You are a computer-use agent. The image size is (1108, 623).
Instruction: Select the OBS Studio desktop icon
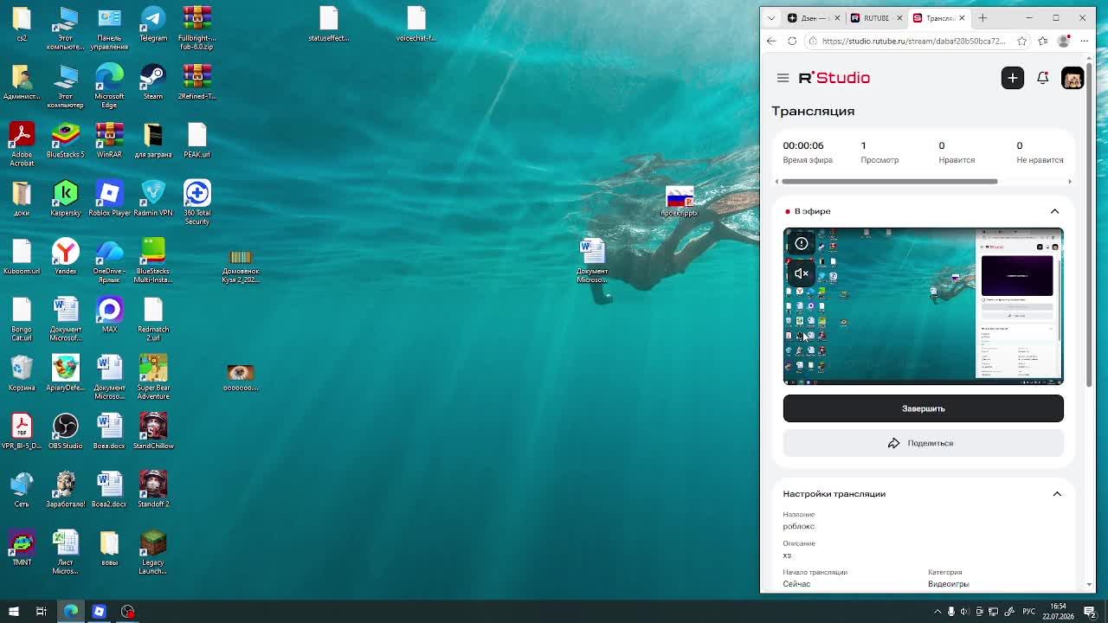coord(66,432)
